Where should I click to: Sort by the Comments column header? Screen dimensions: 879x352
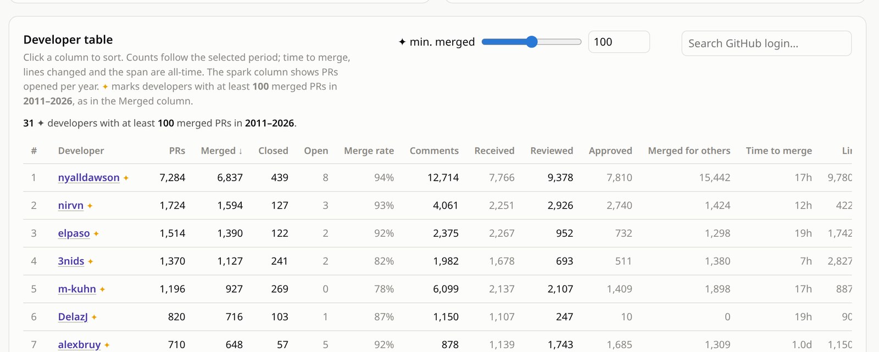pyautogui.click(x=434, y=150)
